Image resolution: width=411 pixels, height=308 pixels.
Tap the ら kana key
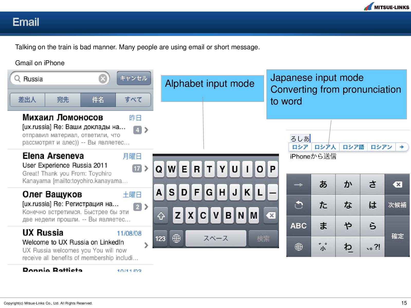pyautogui.click(x=372, y=226)
